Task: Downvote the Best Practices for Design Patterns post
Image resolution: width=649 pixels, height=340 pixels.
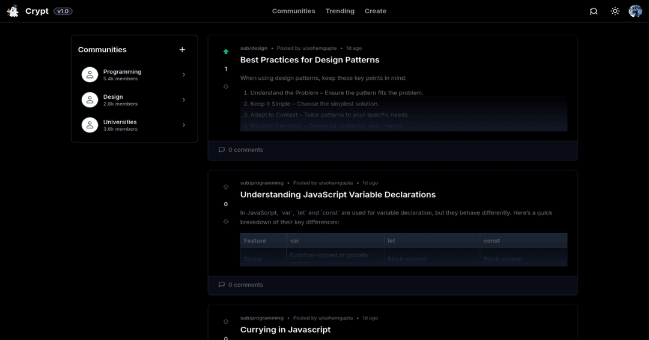Action: [226, 86]
